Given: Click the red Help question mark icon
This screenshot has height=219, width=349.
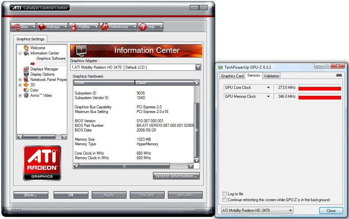Looking at the screenshot, I should click(x=143, y=27).
